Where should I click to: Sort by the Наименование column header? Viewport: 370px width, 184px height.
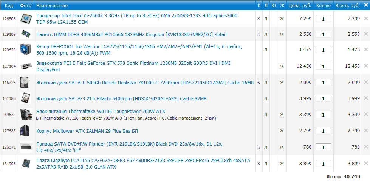click(52, 5)
